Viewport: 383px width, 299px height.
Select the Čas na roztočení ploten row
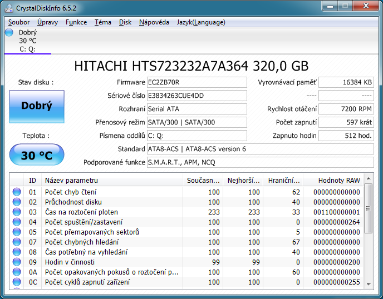[111, 212]
